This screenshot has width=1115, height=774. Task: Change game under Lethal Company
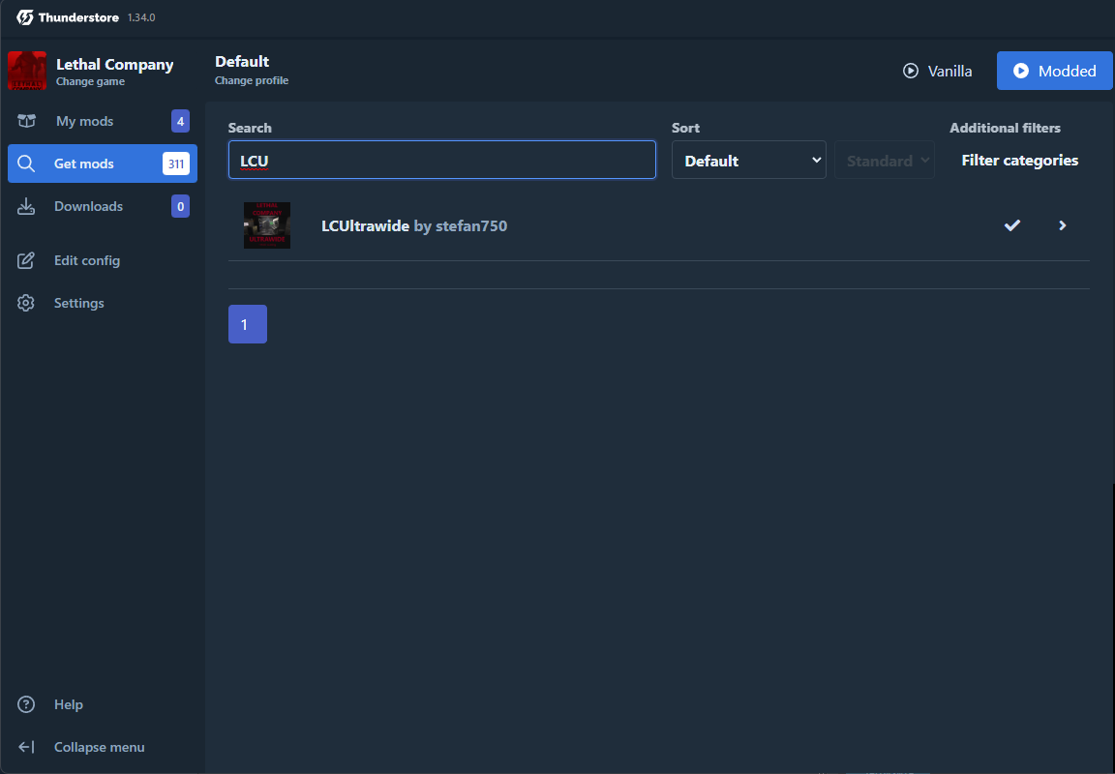coord(90,81)
